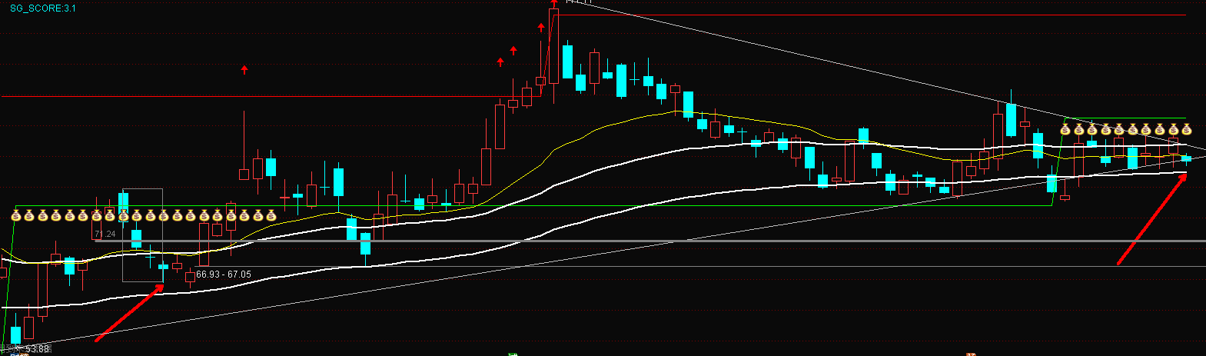Select the 71.24 price level label
Screen dimensions: 1206x356
coord(105,234)
